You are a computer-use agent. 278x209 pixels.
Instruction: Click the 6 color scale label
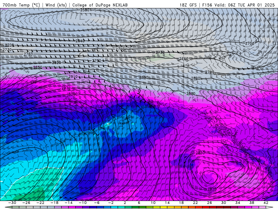[139, 203]
